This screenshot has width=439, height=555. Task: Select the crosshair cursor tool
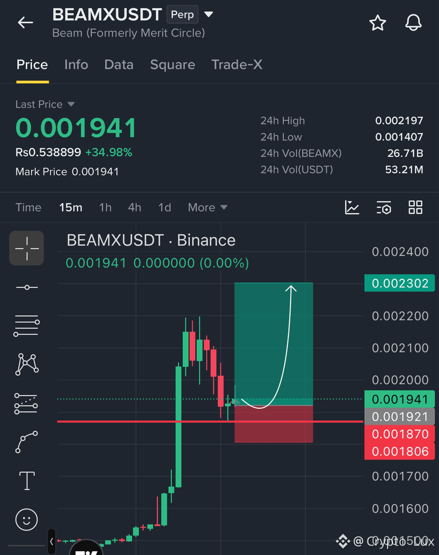[x=27, y=248]
